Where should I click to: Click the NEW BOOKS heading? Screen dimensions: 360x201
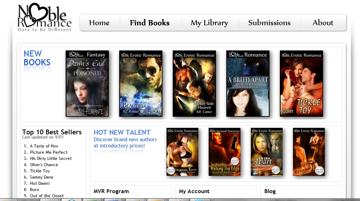(37, 58)
